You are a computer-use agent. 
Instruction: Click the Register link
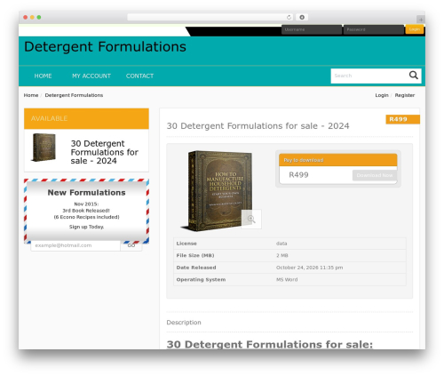[405, 95]
